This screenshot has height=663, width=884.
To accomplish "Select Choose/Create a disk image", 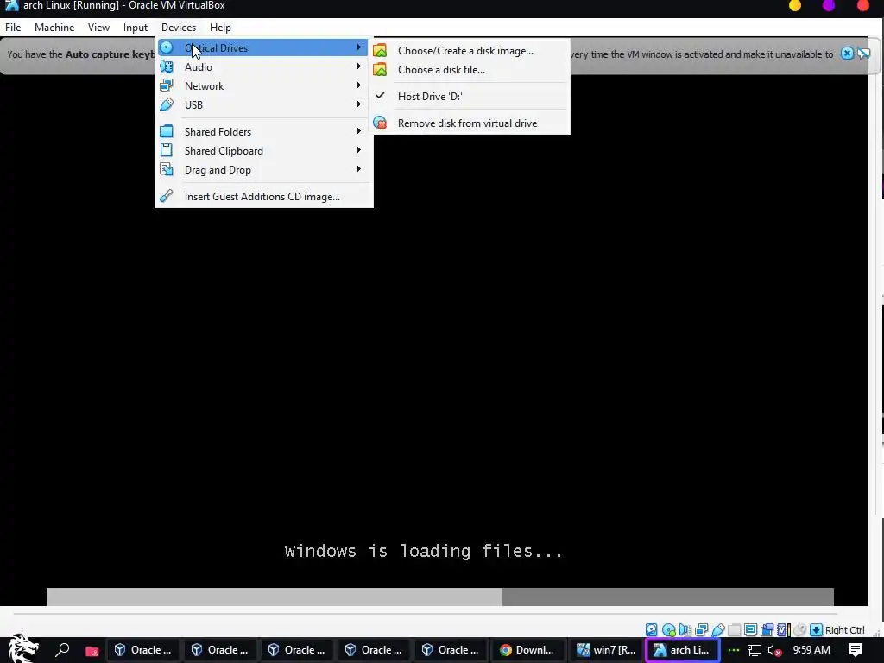I will tap(465, 51).
